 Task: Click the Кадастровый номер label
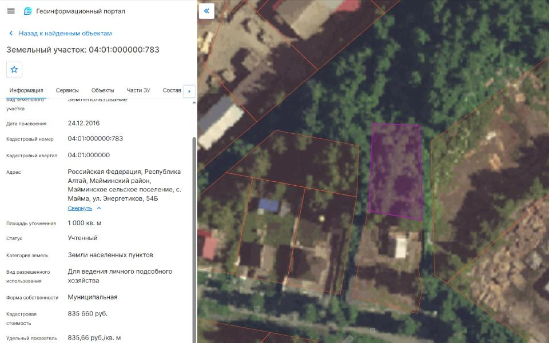30,139
